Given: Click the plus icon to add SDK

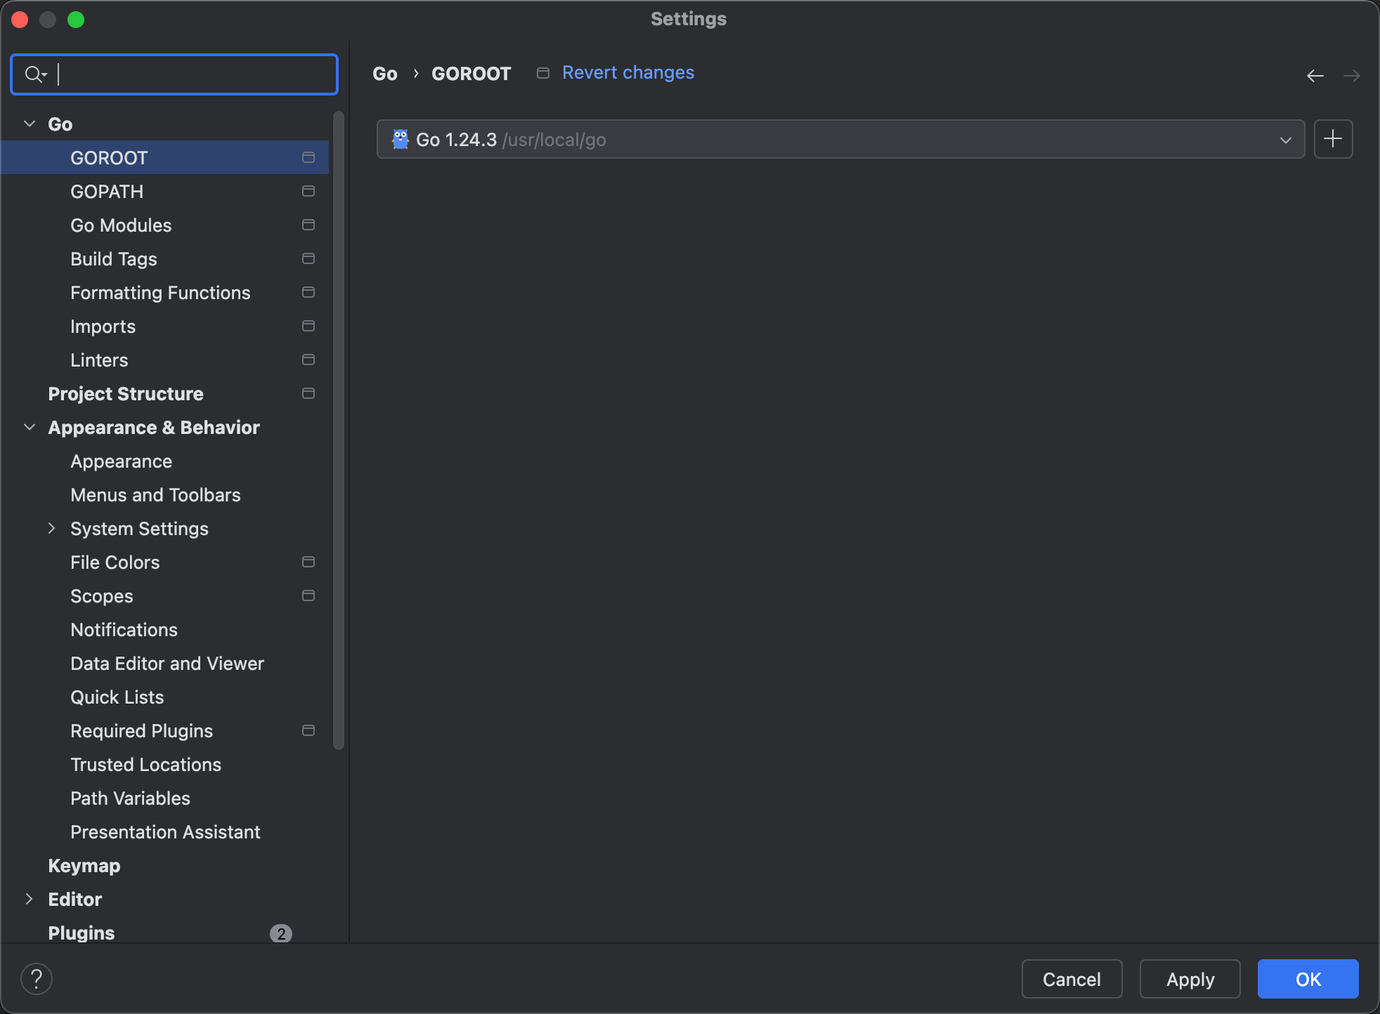Looking at the screenshot, I should click(x=1333, y=139).
